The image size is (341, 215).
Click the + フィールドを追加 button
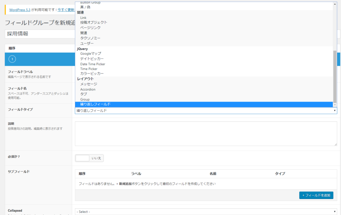coord(316,195)
